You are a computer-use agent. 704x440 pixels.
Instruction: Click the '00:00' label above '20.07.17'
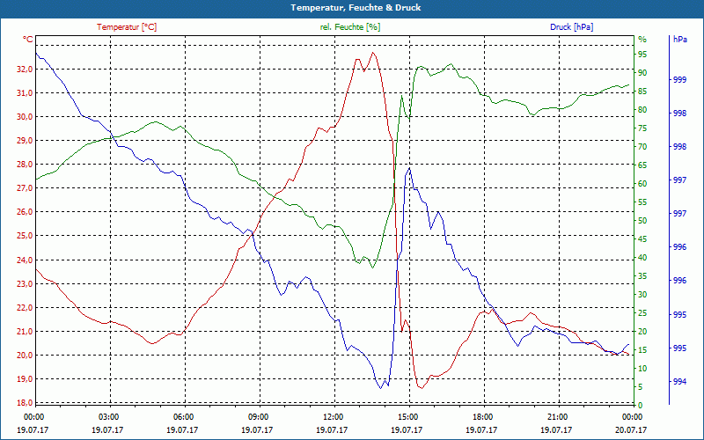pos(632,416)
